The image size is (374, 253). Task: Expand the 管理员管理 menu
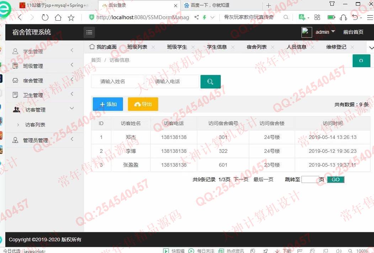pos(44,140)
